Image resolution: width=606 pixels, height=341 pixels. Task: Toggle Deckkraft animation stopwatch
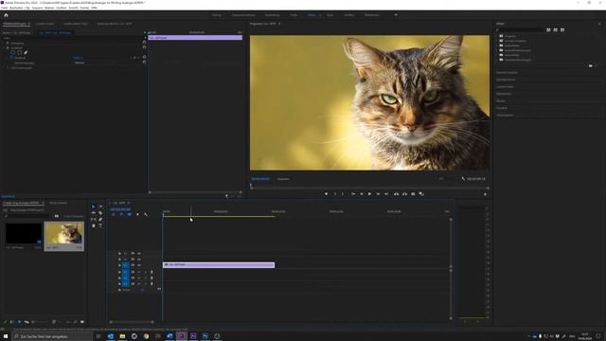click(11, 58)
